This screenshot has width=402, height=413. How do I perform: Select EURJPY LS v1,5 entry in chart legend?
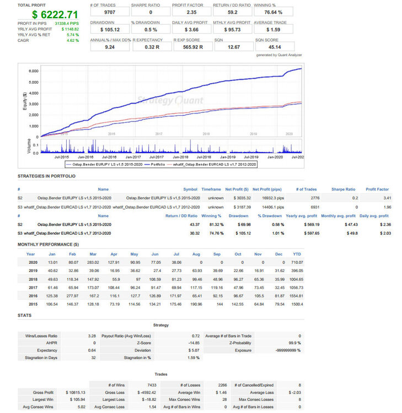104,164
